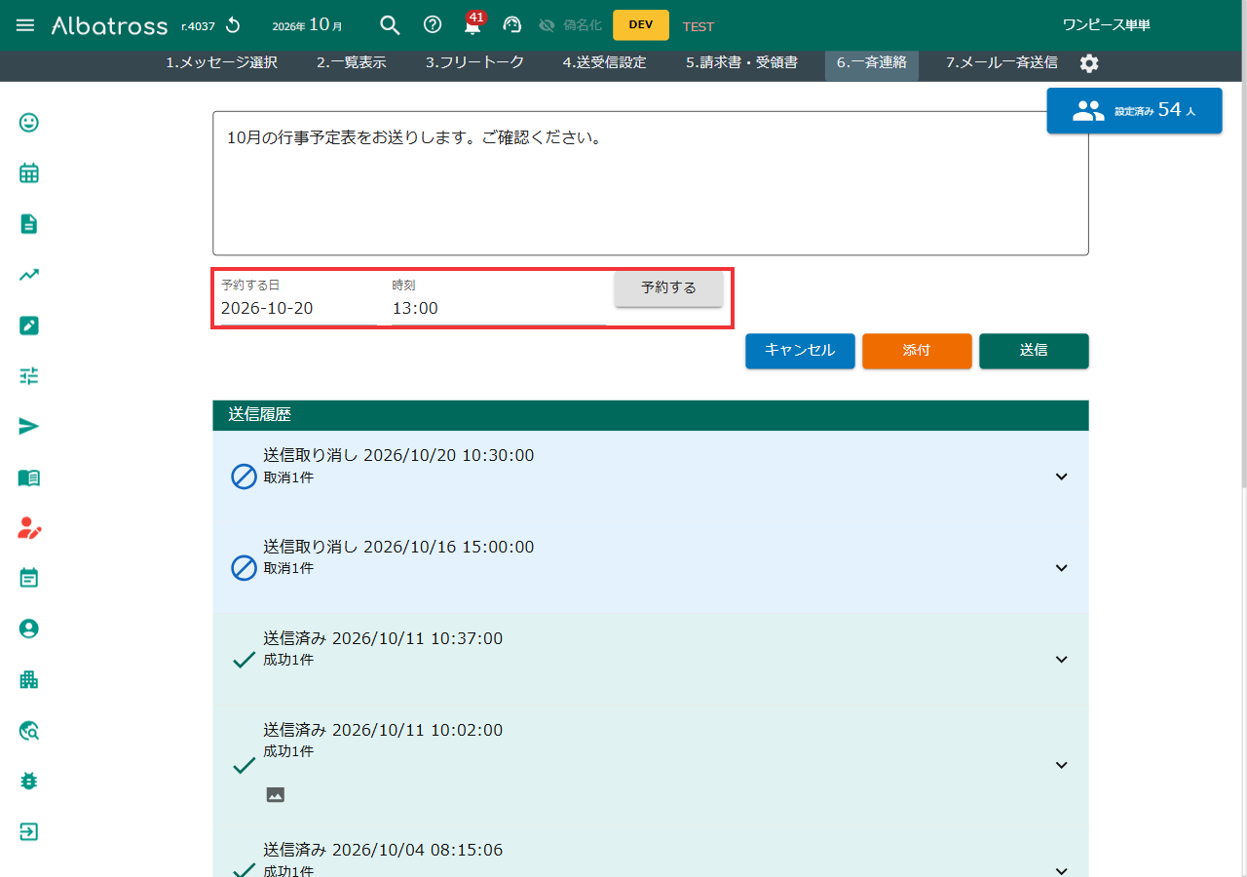Expand the 2026/10/11 10:02:00 sent entry
The image size is (1247, 877).
click(x=1062, y=765)
